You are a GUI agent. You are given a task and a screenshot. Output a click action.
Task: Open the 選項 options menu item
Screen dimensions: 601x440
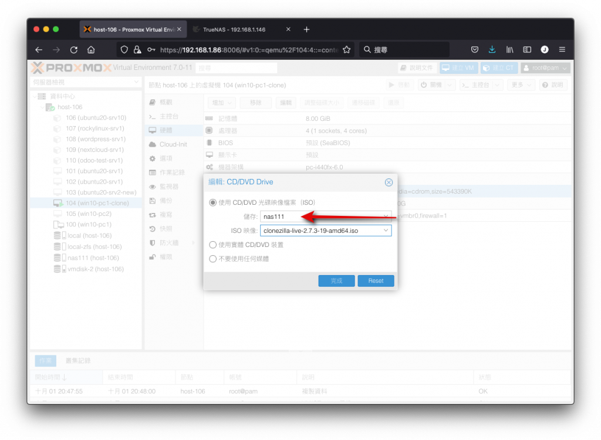coord(174,158)
